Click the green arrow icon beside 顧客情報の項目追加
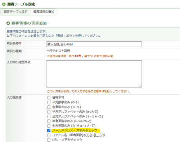 [x=8, y=23]
